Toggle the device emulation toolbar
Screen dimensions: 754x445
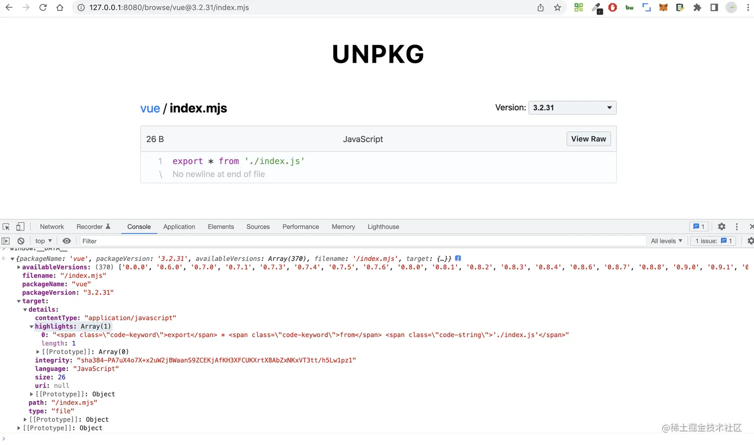click(20, 226)
